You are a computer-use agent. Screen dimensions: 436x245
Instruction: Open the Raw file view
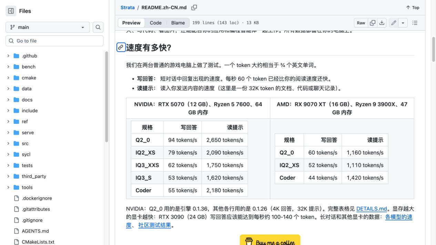pos(361,23)
